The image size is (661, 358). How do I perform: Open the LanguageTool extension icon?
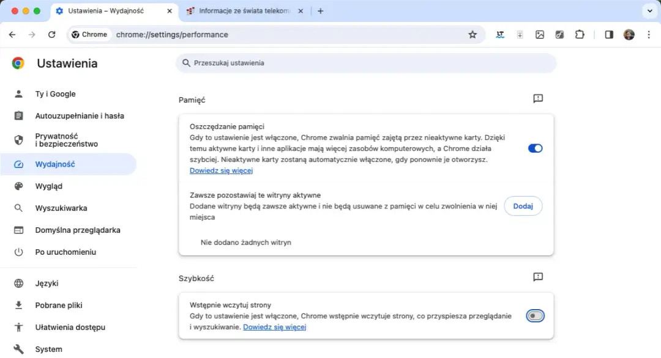500,34
